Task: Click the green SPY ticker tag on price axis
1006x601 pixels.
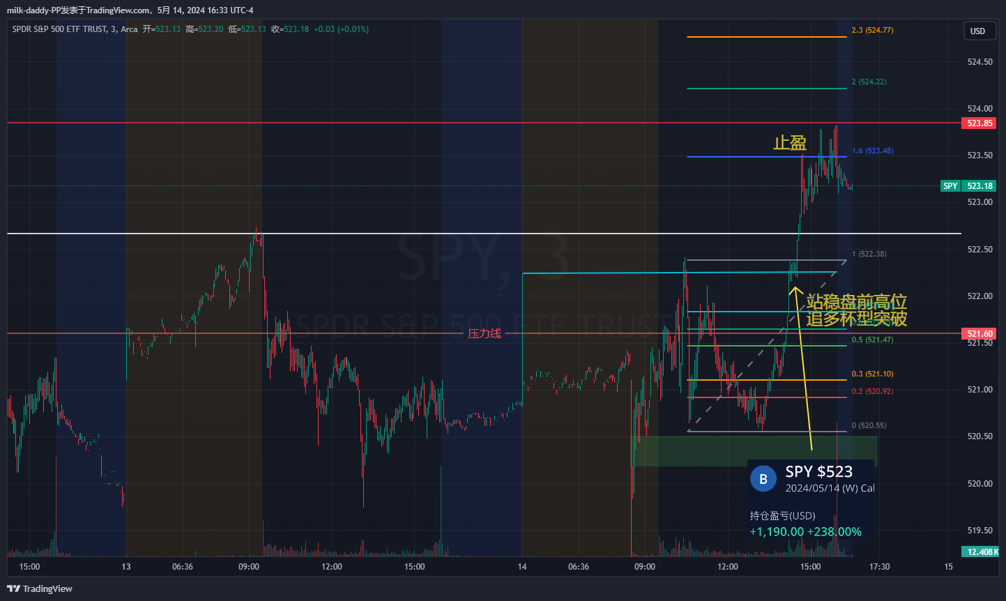Action: click(x=950, y=186)
